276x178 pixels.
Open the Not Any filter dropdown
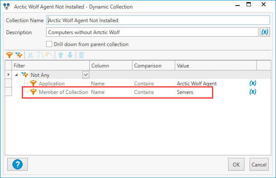click(86, 75)
